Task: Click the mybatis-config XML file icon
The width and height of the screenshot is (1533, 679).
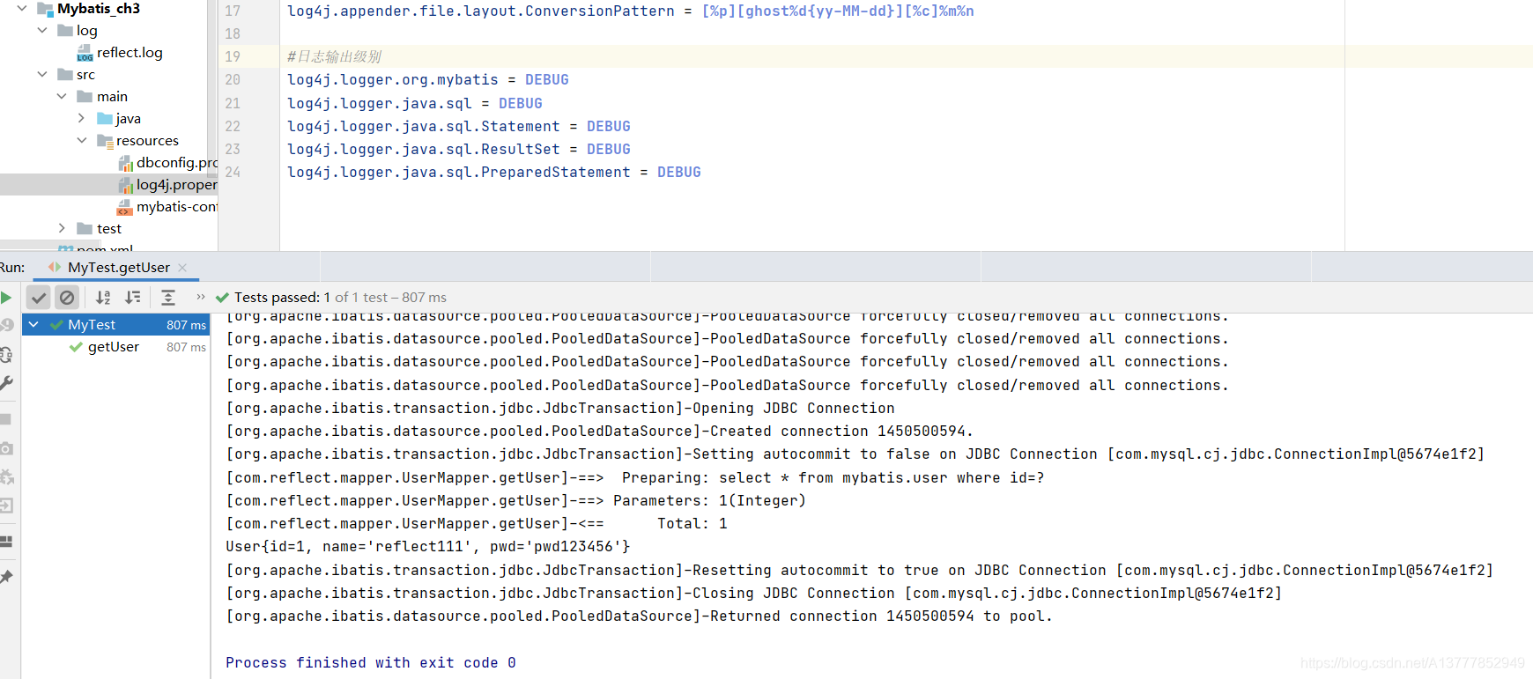Action: pos(125,207)
